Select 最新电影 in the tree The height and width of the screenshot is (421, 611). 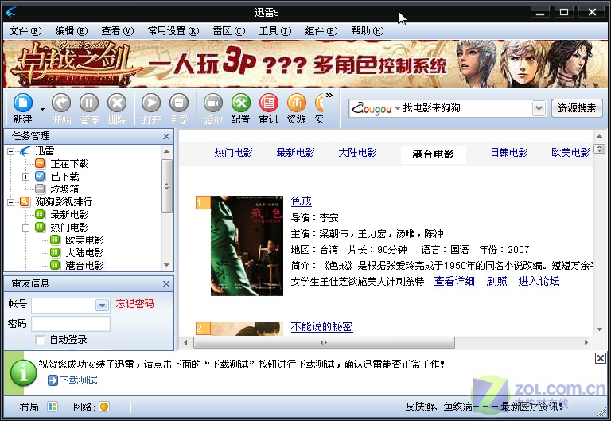click(x=69, y=214)
